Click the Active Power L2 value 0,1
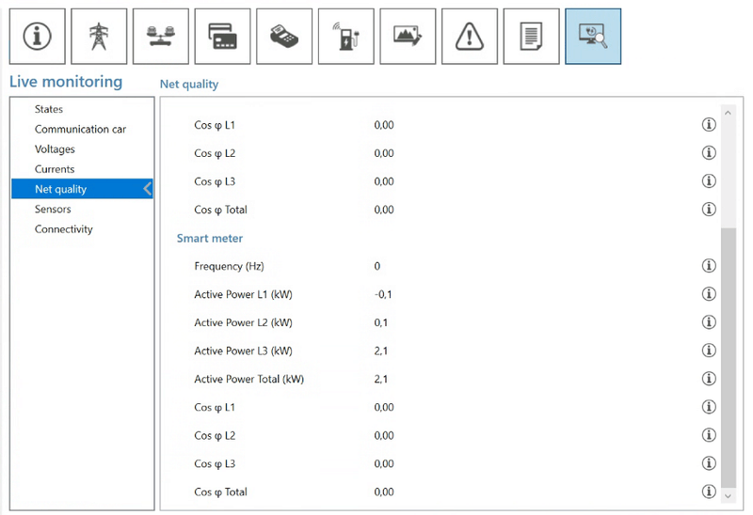 (x=381, y=322)
